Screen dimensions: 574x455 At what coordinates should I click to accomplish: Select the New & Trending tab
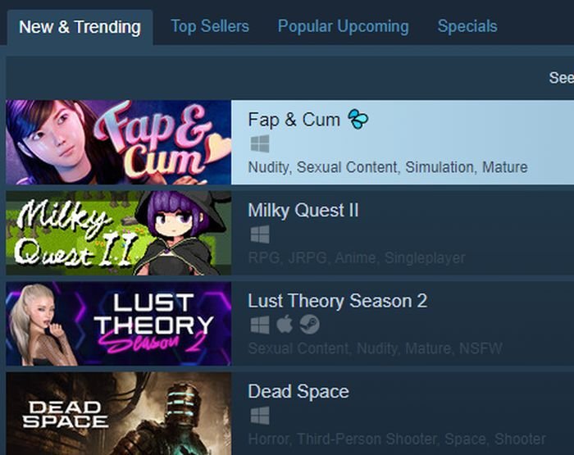80,27
